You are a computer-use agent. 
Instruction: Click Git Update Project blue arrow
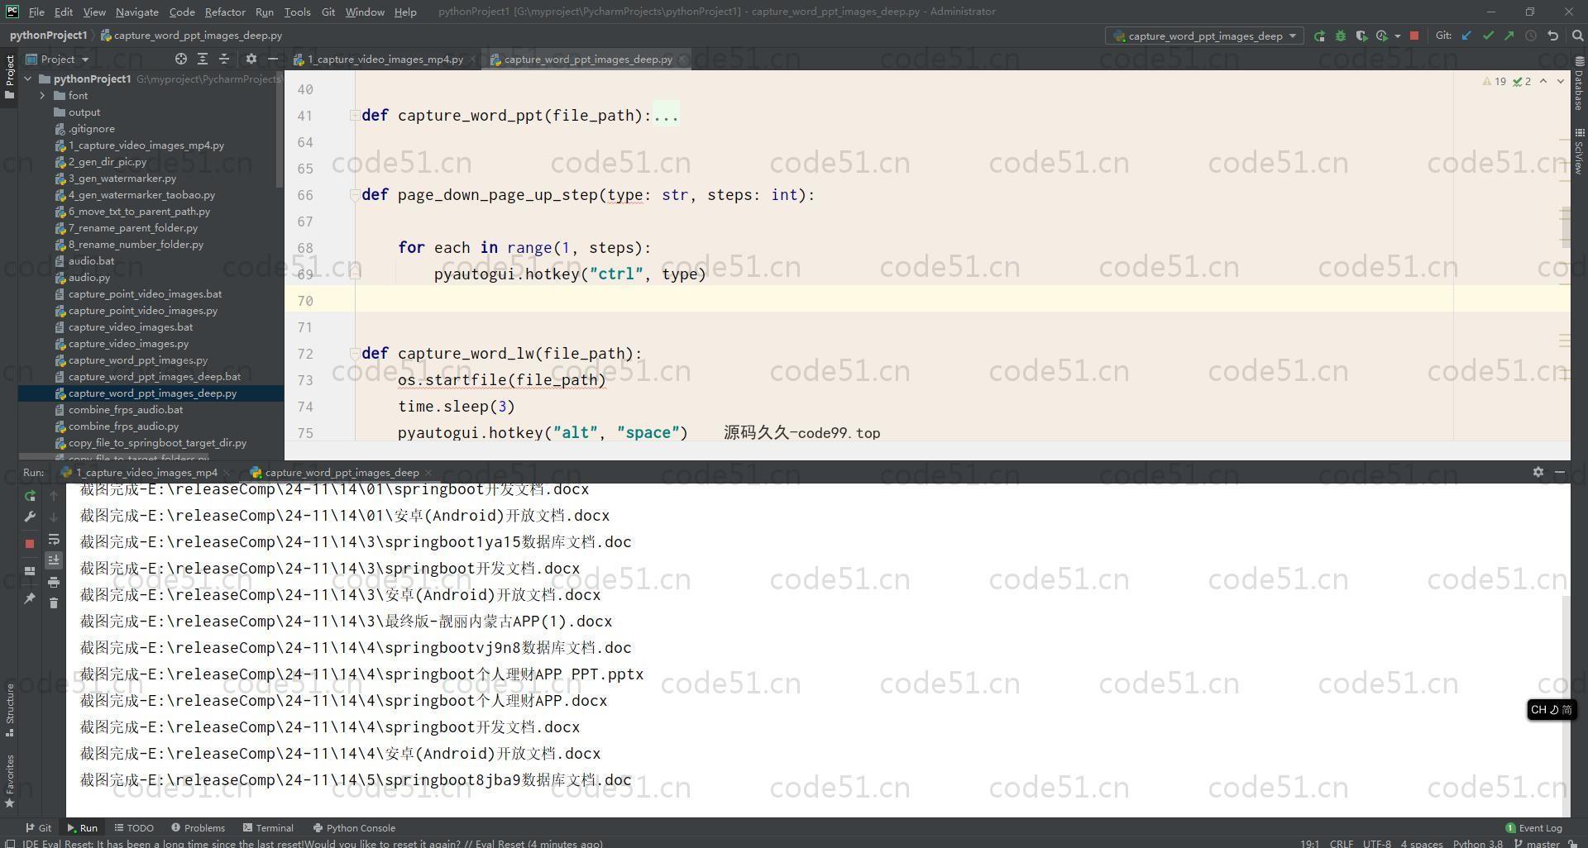click(x=1466, y=36)
